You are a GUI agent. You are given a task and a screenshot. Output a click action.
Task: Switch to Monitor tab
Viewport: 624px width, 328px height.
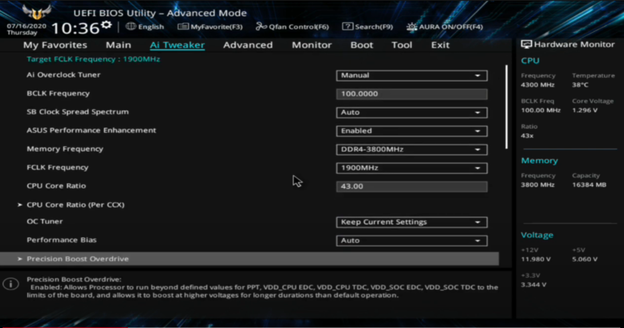click(x=312, y=45)
